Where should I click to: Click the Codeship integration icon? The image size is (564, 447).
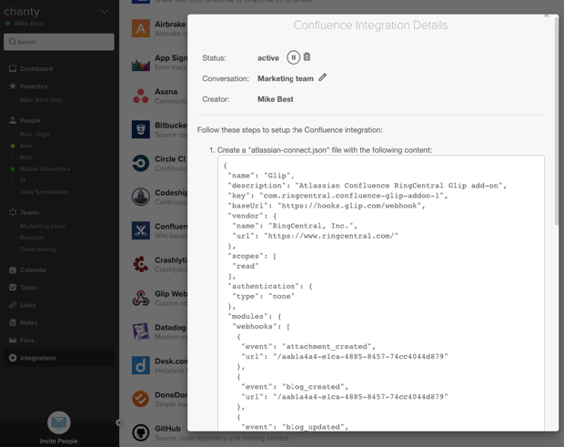point(141,197)
